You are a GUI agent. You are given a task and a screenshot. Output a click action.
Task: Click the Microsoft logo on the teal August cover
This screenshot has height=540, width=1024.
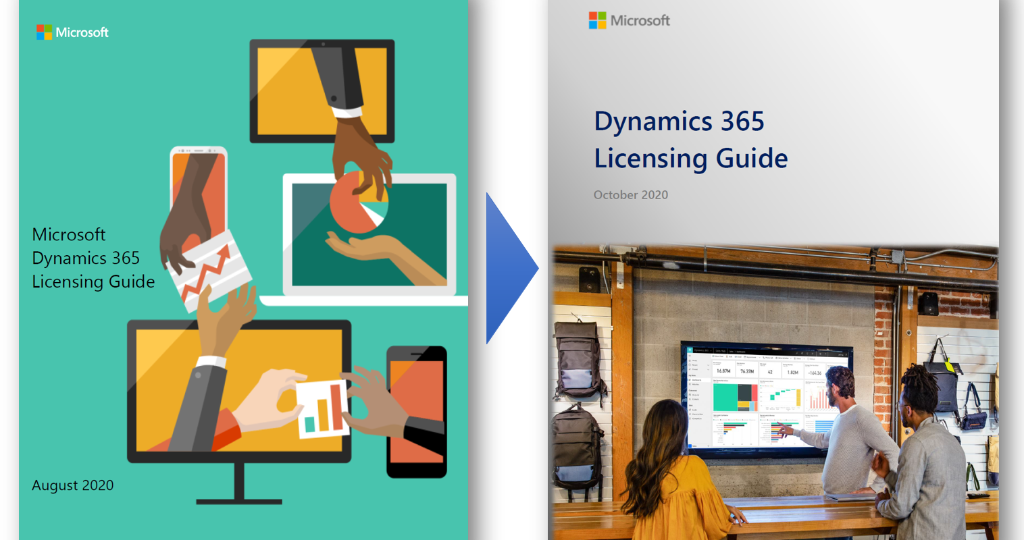(x=72, y=32)
